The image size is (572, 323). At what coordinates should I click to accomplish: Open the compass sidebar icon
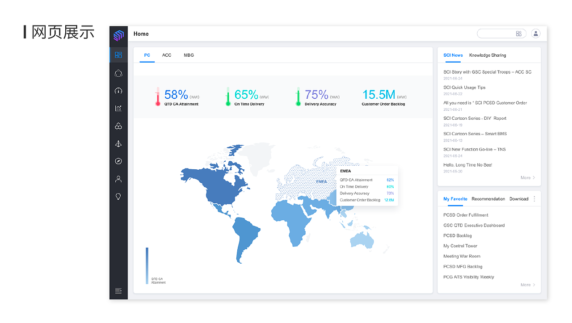point(118,161)
